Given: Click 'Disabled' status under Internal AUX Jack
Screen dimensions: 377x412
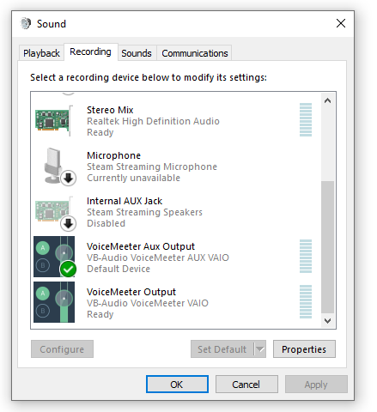Looking at the screenshot, I should point(106,223).
